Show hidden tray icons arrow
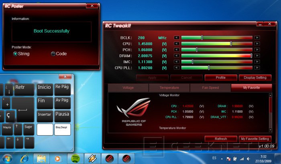The image size is (281, 164). pyautogui.click(x=222, y=159)
